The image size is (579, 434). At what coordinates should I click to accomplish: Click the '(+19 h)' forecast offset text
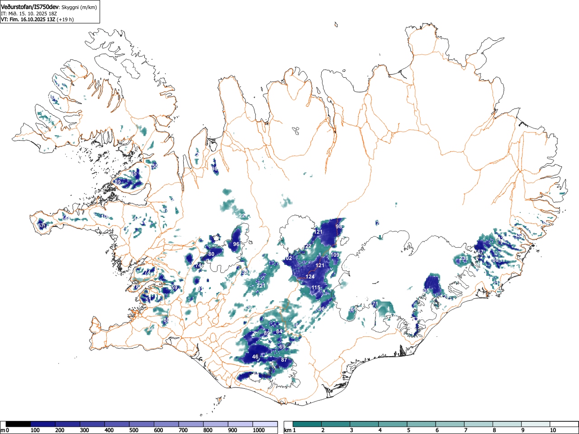65,19
